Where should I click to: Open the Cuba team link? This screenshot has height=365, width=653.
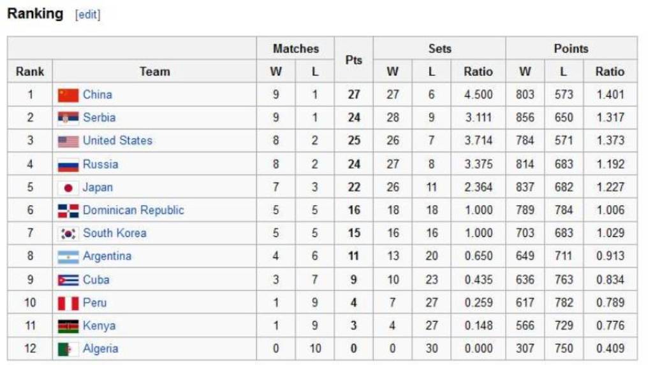click(x=96, y=280)
